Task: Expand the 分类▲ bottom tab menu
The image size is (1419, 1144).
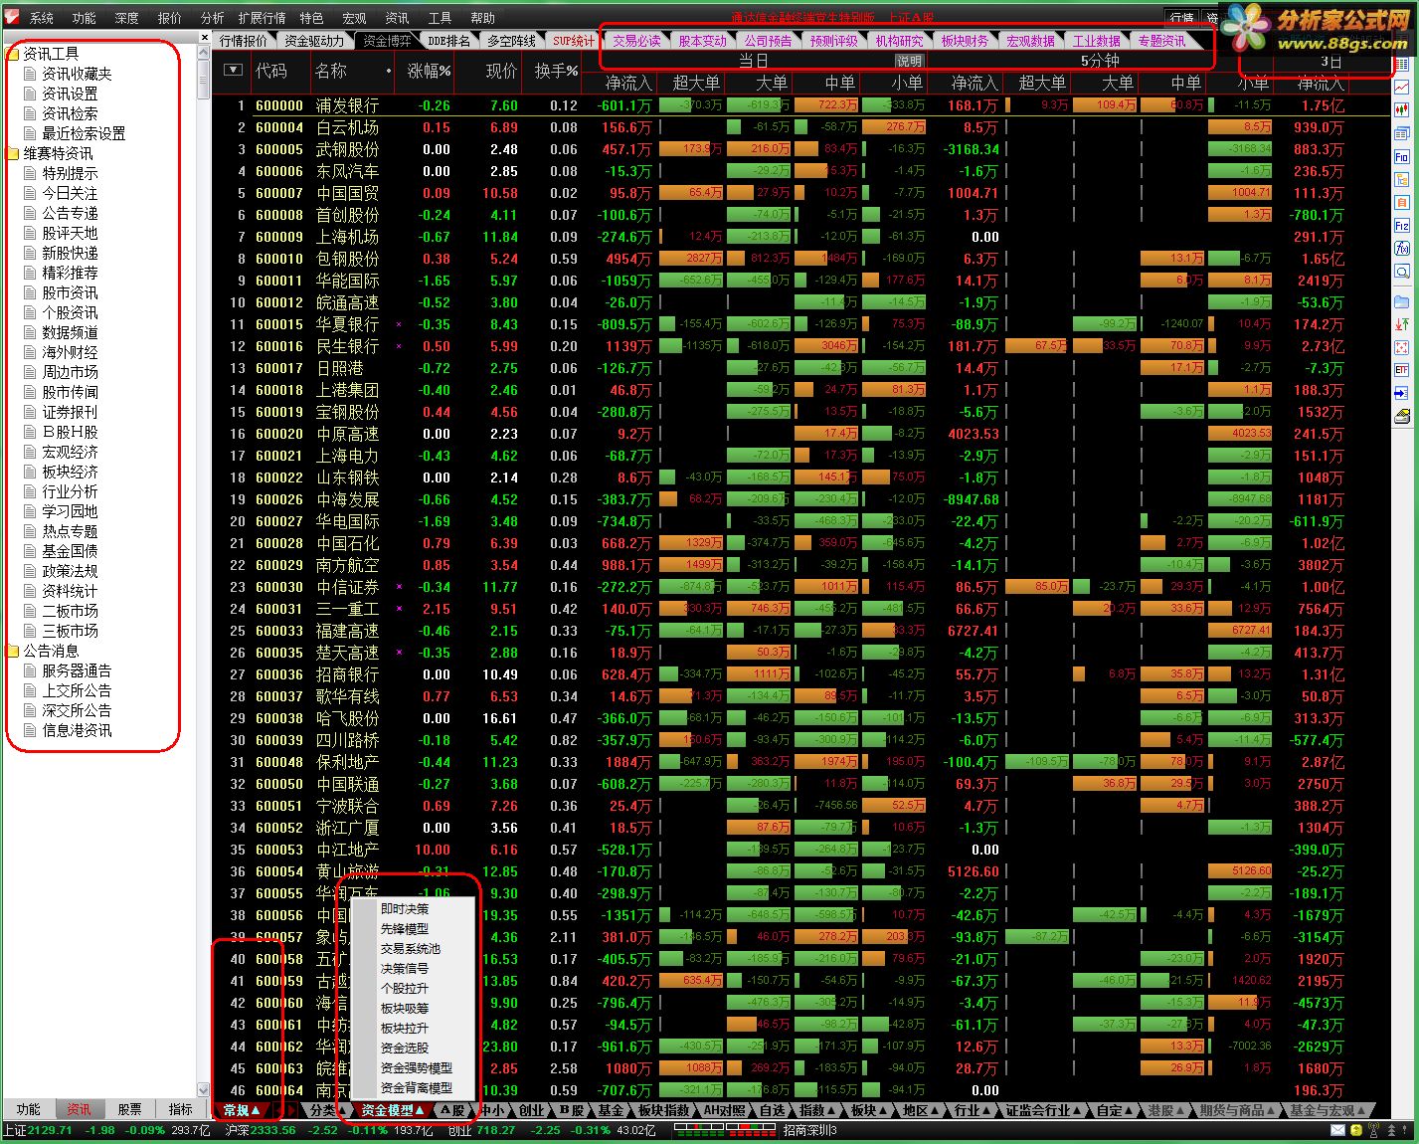Action: [328, 1110]
